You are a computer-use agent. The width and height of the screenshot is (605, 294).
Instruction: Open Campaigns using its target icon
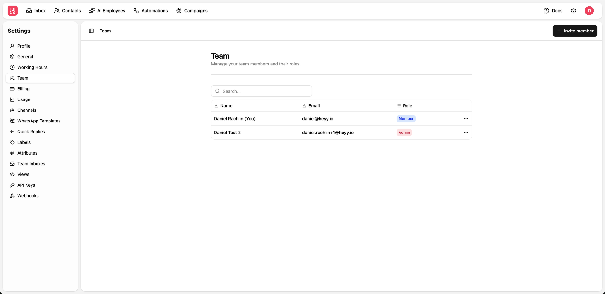[x=179, y=10]
